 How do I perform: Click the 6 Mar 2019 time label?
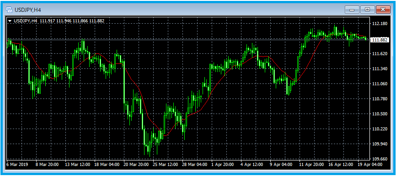pyautogui.click(x=18, y=165)
